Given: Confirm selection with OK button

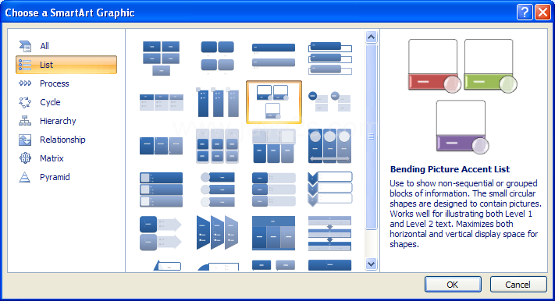Looking at the screenshot, I should [453, 285].
